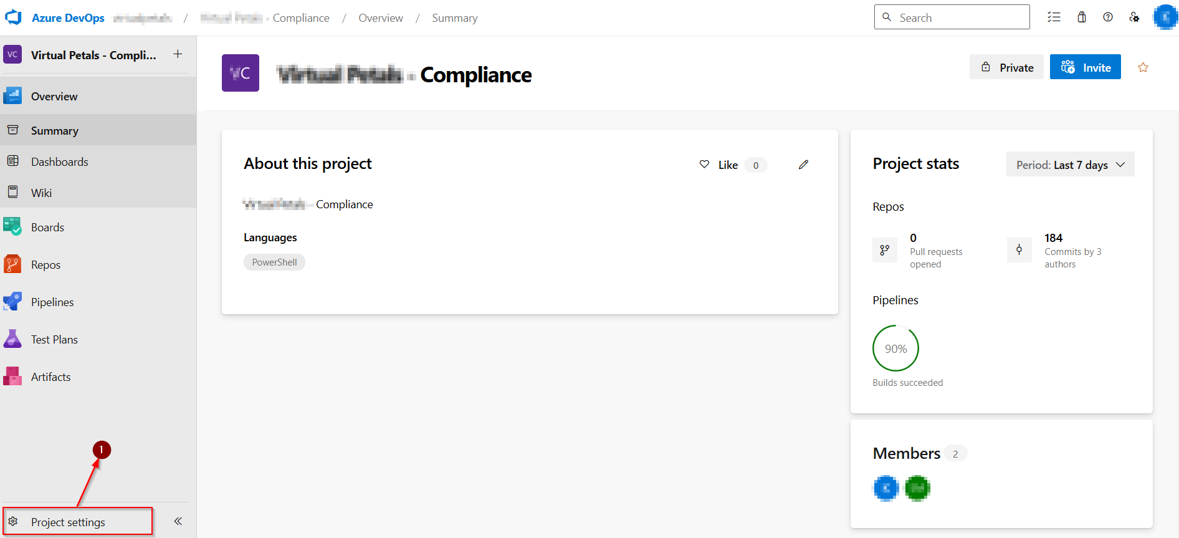This screenshot has width=1179, height=538.
Task: Go to the Overview breadcrumb
Action: coord(381,18)
